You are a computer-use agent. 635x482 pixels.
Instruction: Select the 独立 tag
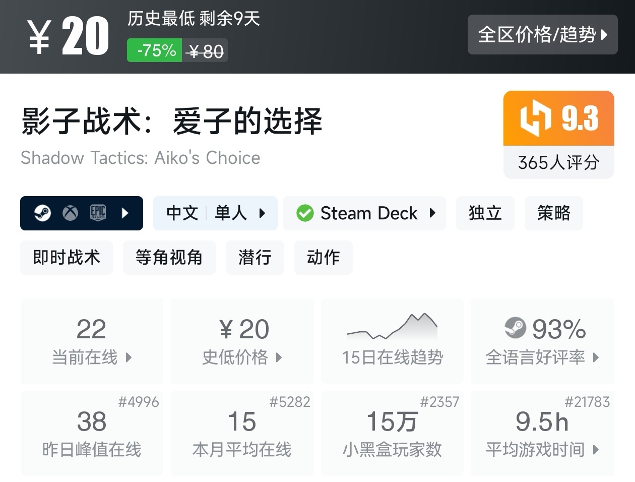(x=485, y=213)
